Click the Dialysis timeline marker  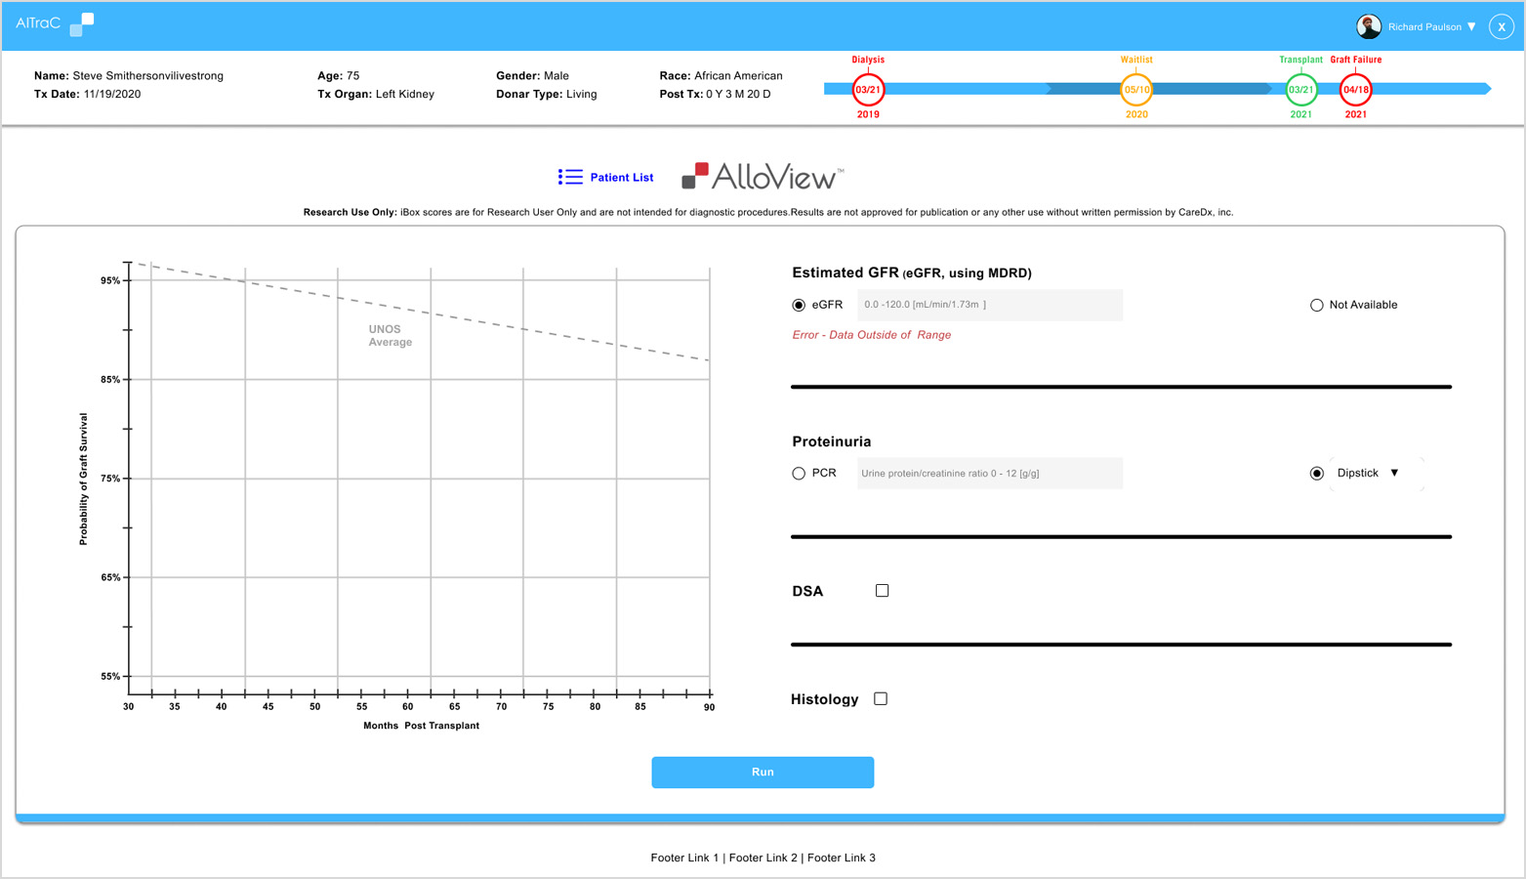pos(867,87)
